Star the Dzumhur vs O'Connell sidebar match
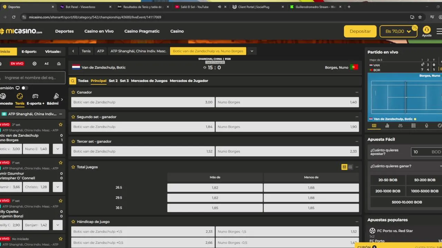This screenshot has width=442, height=248. pos(60,163)
